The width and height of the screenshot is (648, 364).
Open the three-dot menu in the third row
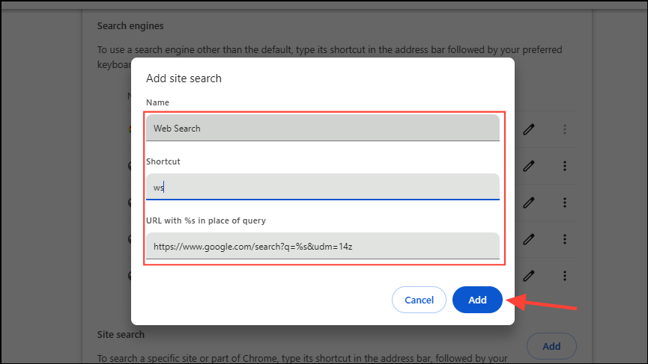tap(565, 202)
